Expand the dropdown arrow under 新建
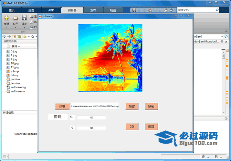231x161 pixels. pos(6,28)
